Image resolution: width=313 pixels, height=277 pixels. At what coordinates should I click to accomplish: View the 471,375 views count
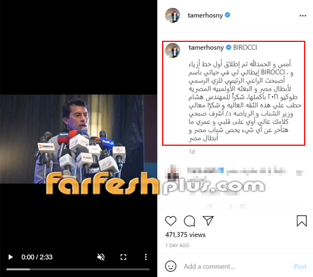185,235
